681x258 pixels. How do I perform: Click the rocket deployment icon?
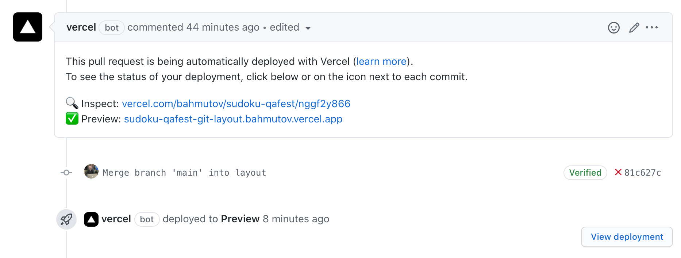click(66, 219)
